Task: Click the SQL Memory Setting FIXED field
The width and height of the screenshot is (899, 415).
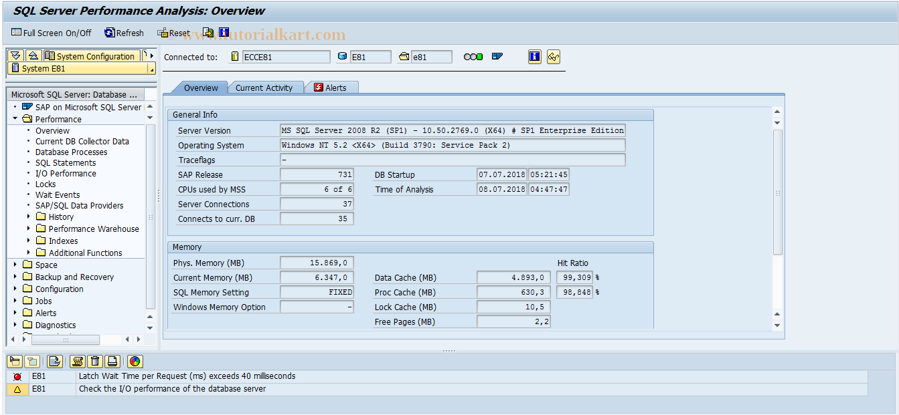Action: pos(317,292)
